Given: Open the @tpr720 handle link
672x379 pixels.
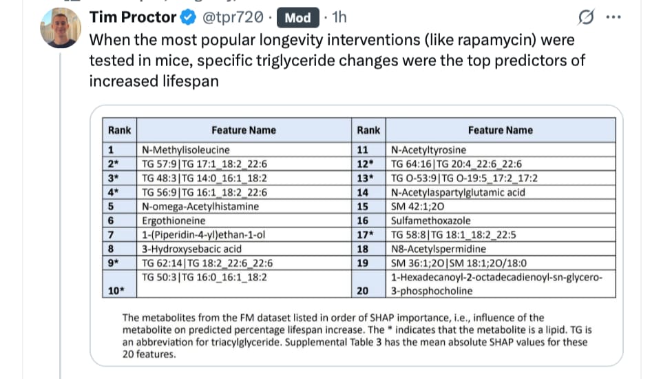Looking at the screenshot, I should click(x=233, y=17).
